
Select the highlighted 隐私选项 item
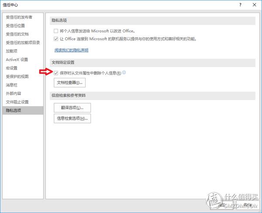click(23, 110)
